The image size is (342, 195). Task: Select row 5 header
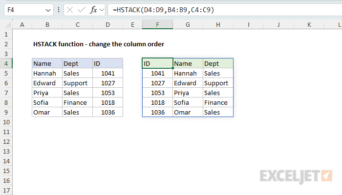[6, 73]
